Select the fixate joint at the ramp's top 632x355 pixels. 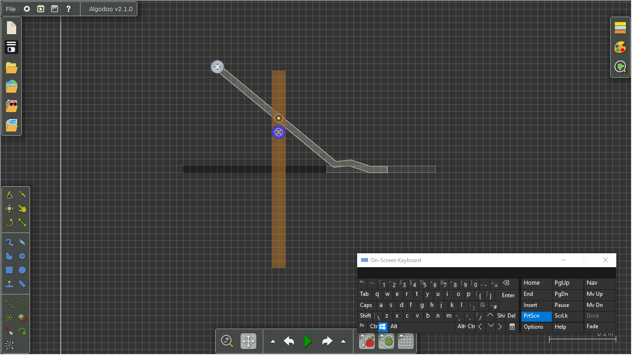point(217,67)
